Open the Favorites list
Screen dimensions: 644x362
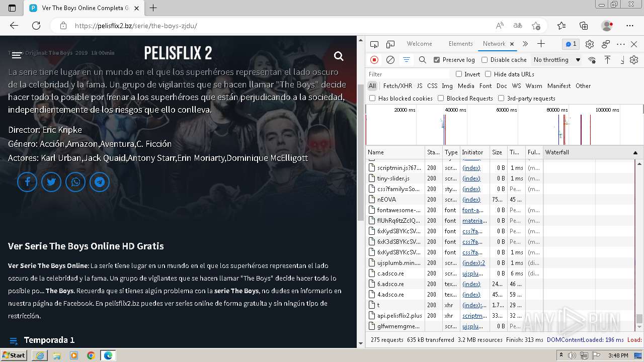click(x=561, y=26)
